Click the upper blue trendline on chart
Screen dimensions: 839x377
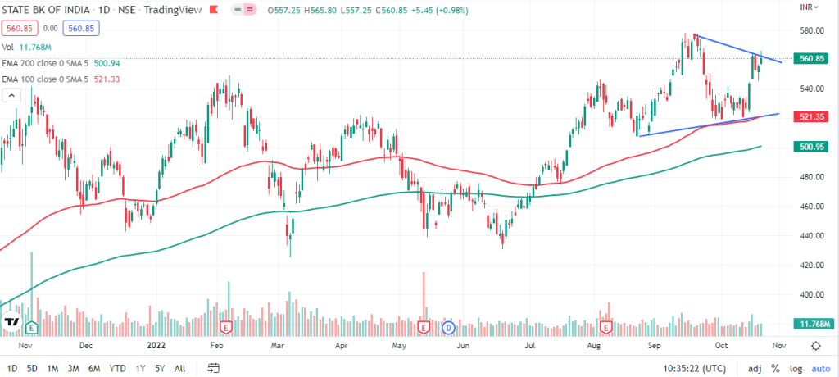point(737,48)
